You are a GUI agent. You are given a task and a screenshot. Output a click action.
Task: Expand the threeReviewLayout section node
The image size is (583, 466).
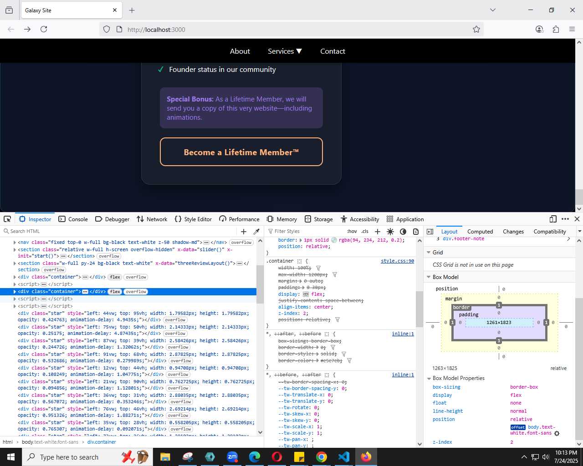click(x=15, y=263)
